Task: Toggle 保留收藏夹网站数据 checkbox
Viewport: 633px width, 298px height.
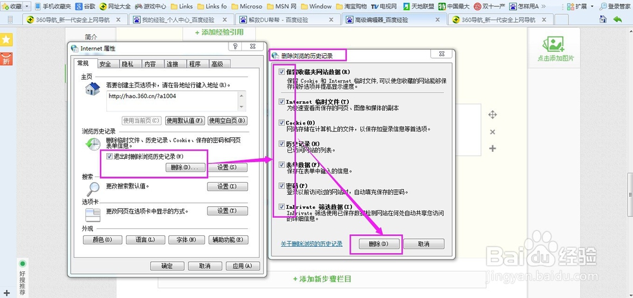Action: (x=282, y=71)
